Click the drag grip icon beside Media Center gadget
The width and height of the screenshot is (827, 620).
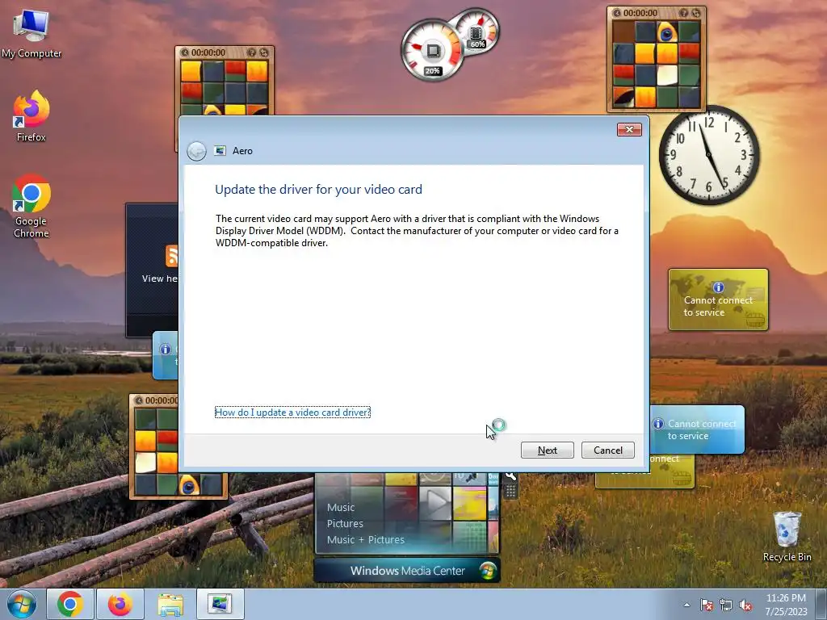[x=510, y=492]
